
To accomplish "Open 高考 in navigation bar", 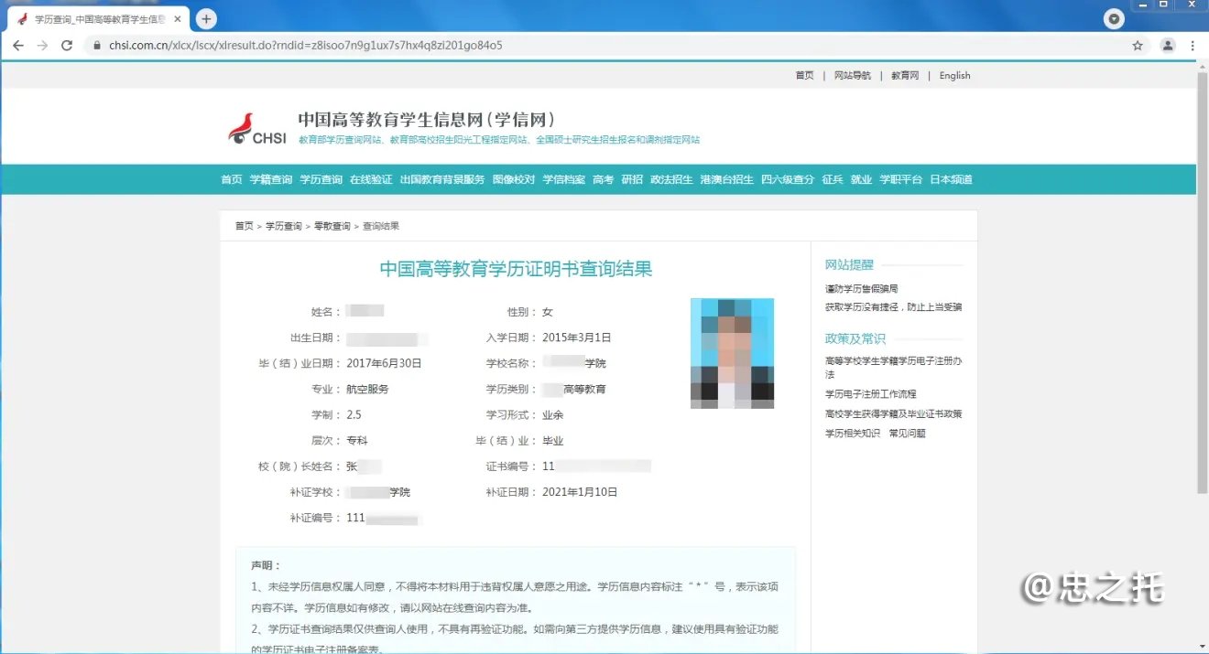I will tap(603, 179).
